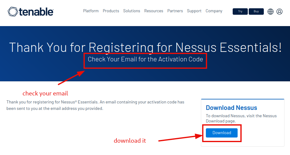Click the red 'check your email' annotation
The width and height of the screenshot is (290, 155).
click(x=45, y=93)
